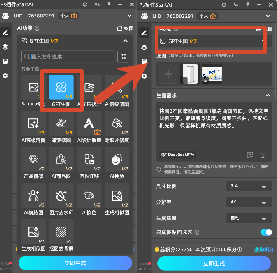Collapse the 生图需求 section
Viewport: 277px width, 273px height.
click(x=268, y=95)
